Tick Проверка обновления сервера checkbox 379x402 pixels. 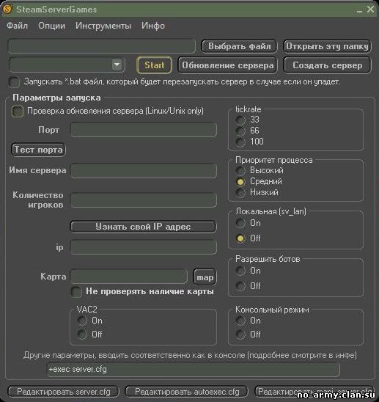18,112
